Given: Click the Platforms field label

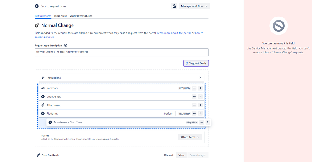Looking at the screenshot, I should (52, 114).
